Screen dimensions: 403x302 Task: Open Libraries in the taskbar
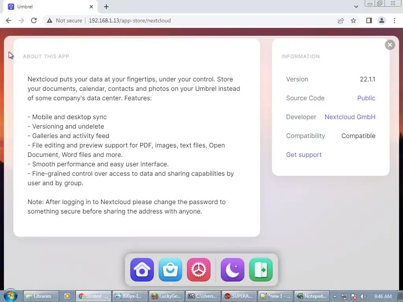pyautogui.click(x=41, y=296)
